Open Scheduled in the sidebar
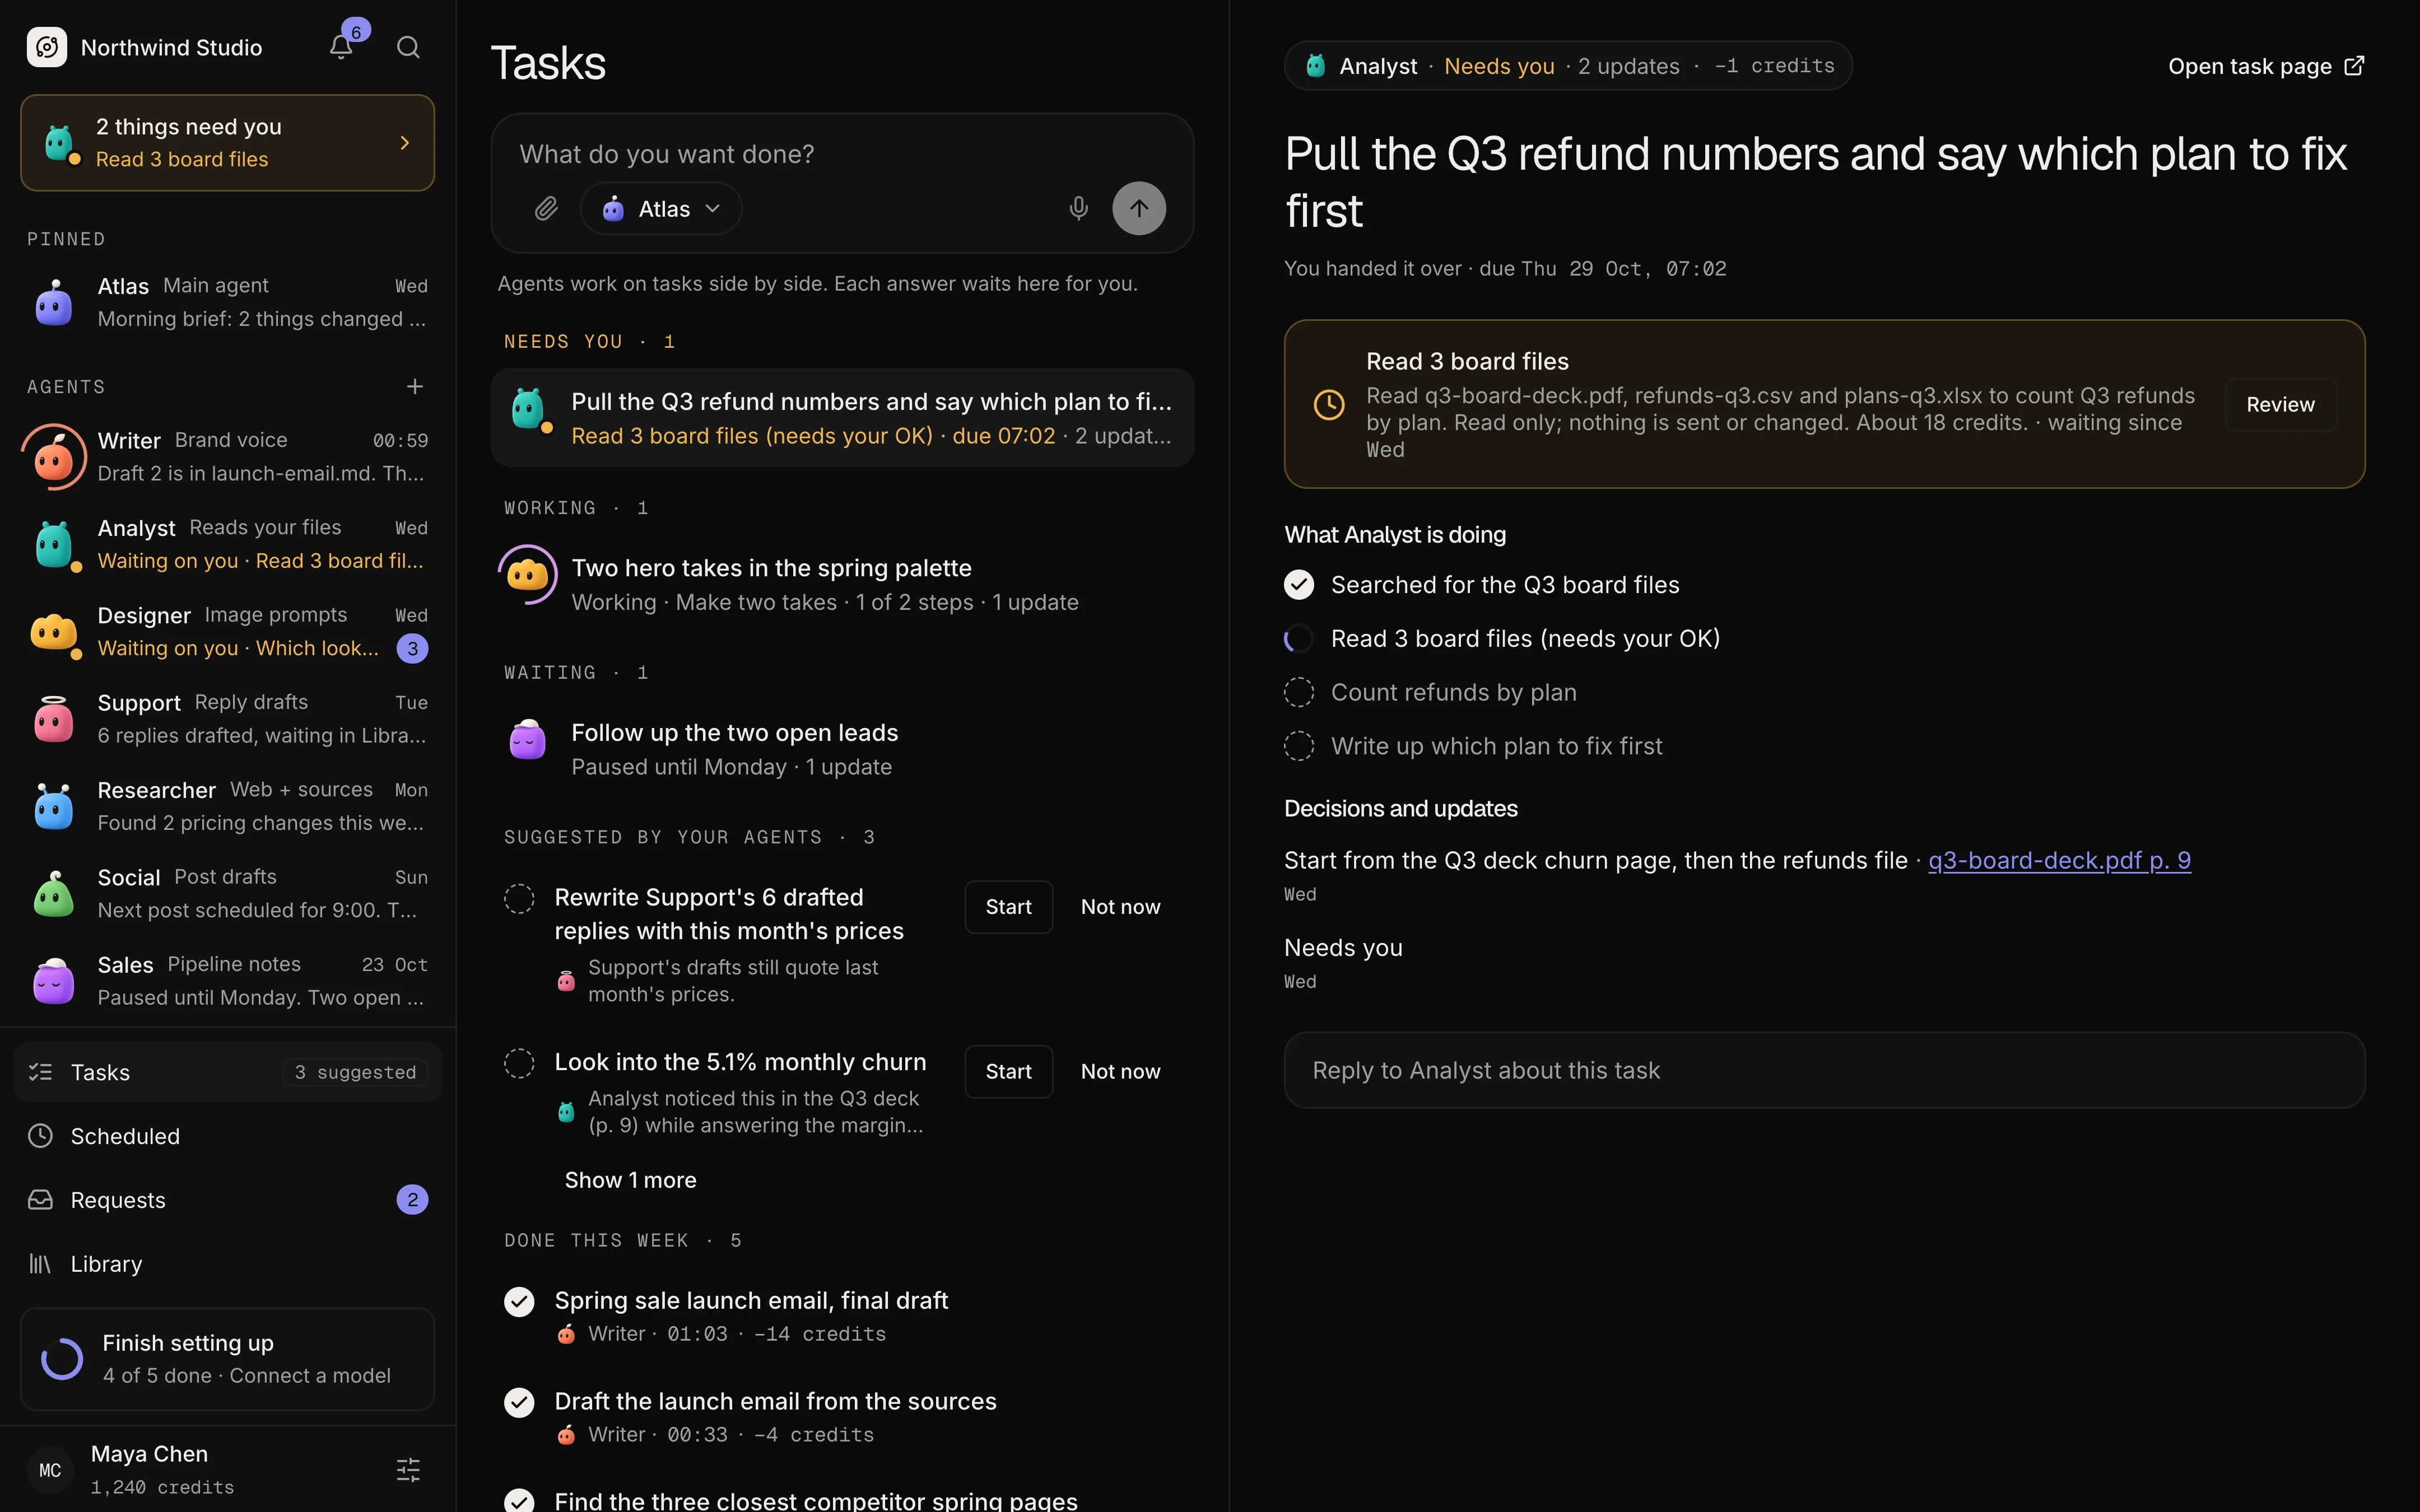The width and height of the screenshot is (2420, 1512). pos(228,1136)
